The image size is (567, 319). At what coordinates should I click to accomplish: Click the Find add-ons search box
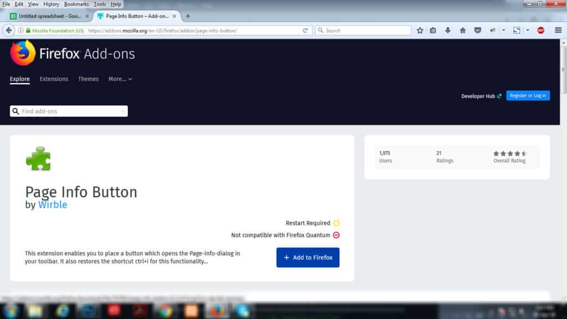pos(69,111)
